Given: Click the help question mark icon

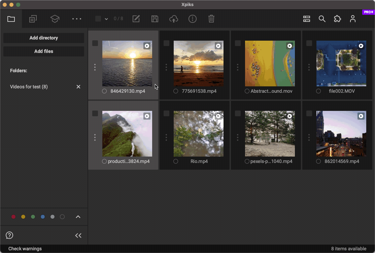Looking at the screenshot, I should click(9, 235).
